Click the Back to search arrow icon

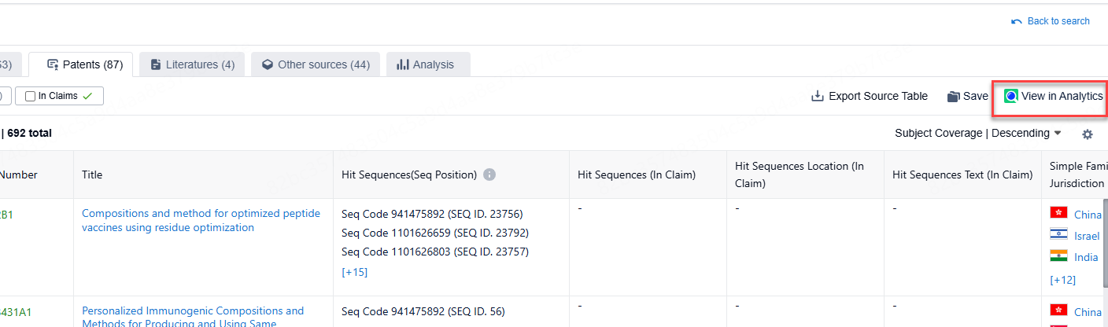pos(1017,21)
